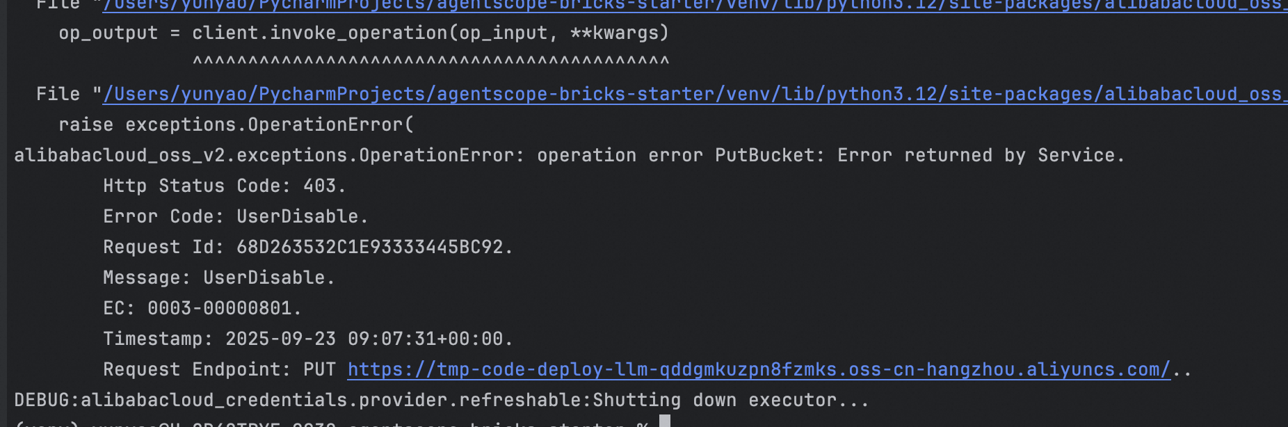Click the PUT method word before the URL
Screen dimensions: 1288x427
[x=319, y=369]
